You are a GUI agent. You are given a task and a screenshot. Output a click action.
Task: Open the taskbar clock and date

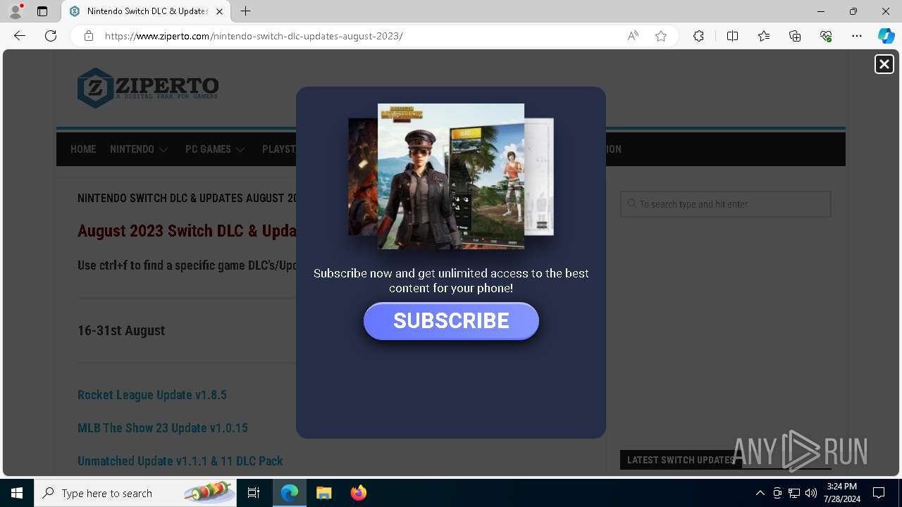click(x=842, y=493)
